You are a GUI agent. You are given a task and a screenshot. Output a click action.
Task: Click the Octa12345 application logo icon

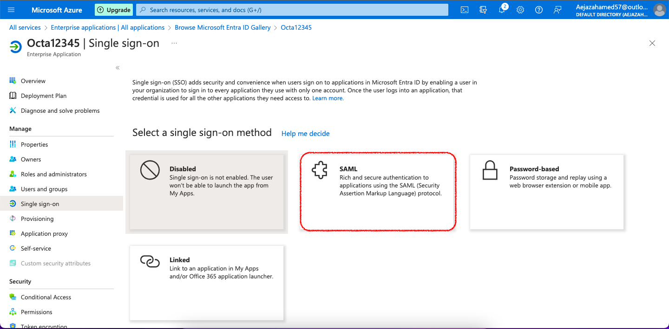pyautogui.click(x=15, y=47)
